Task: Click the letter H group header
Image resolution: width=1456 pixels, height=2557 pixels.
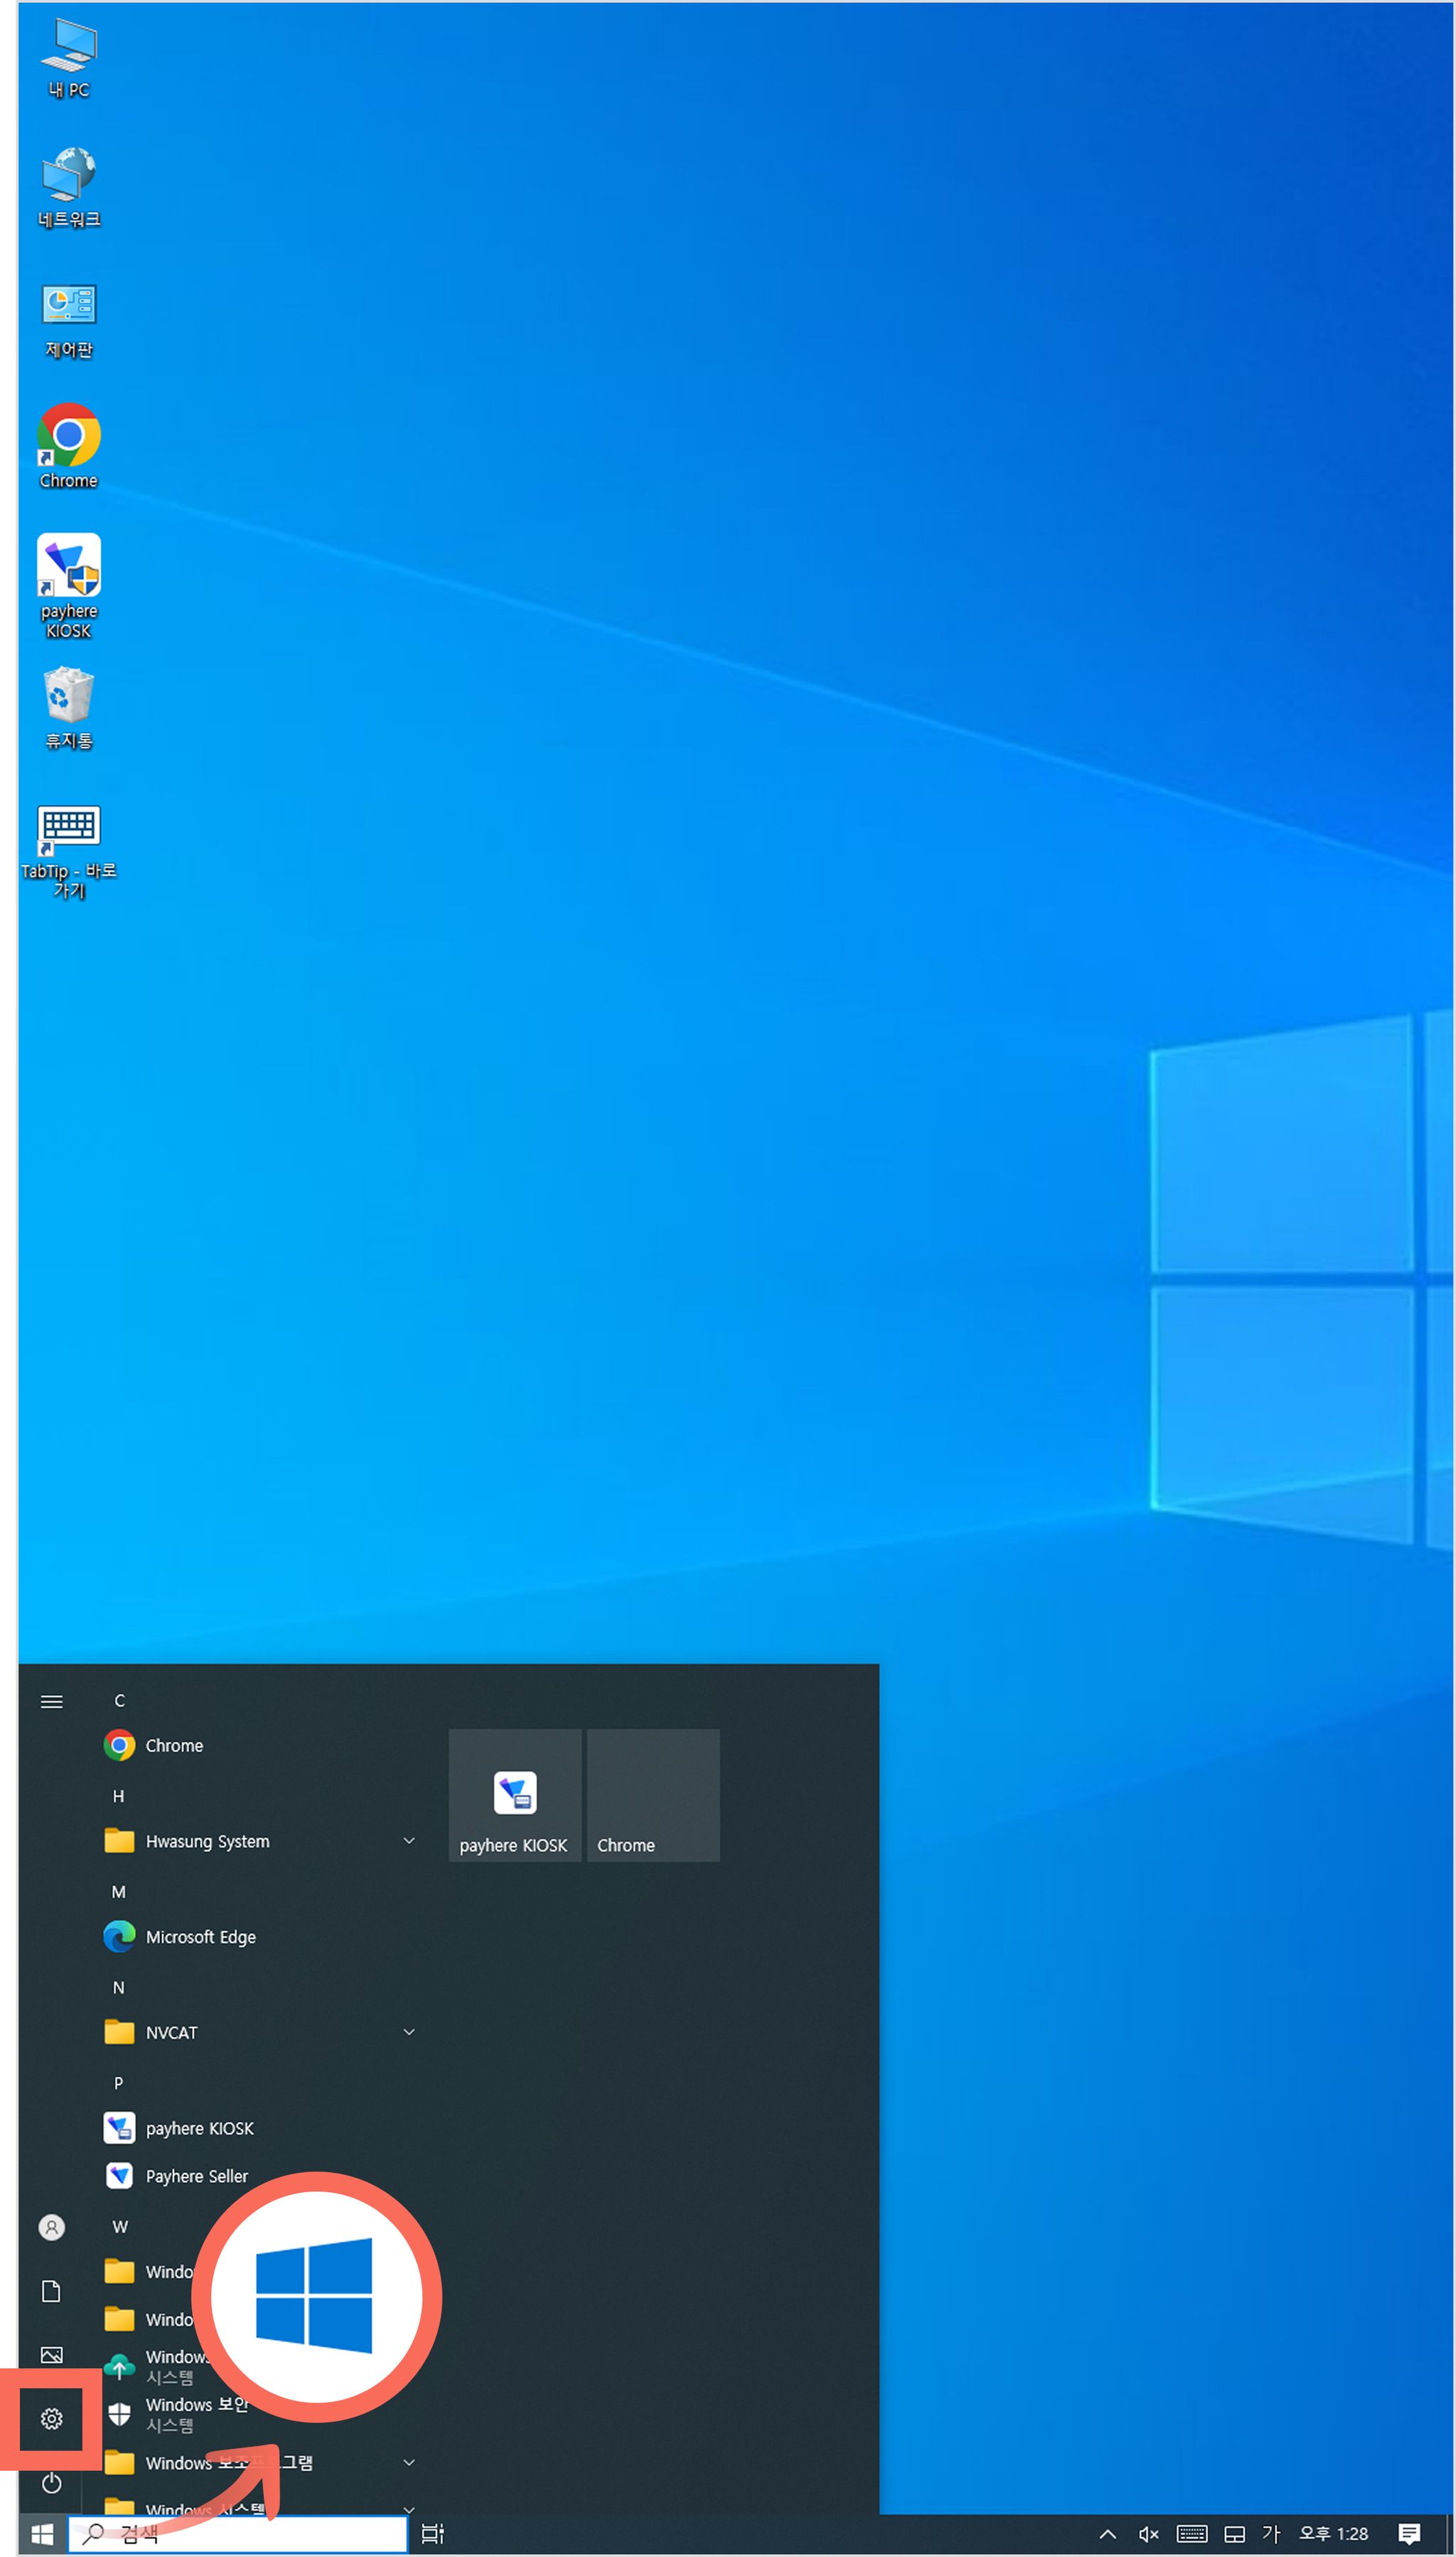Action: [119, 1796]
